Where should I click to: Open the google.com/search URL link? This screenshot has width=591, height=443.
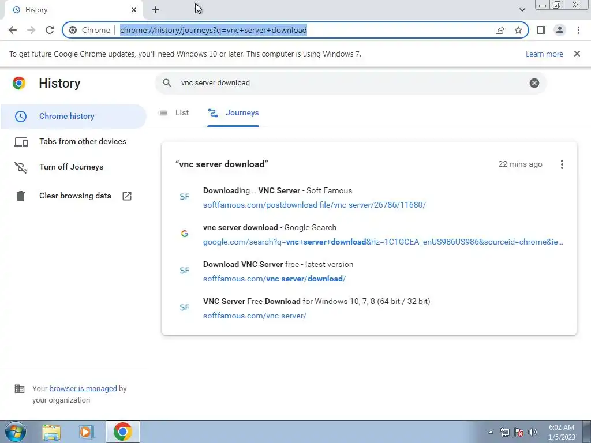383,242
